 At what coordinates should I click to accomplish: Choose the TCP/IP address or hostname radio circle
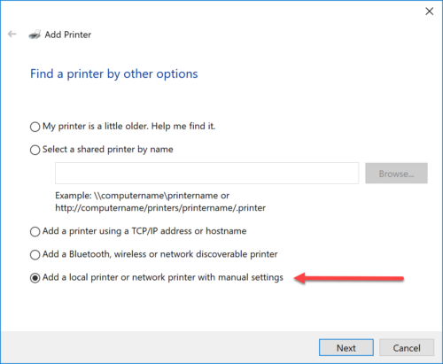pyautogui.click(x=35, y=232)
